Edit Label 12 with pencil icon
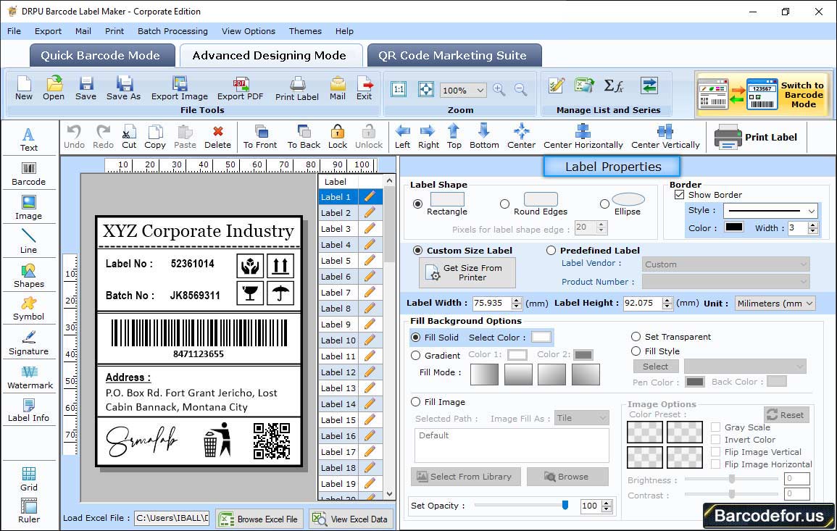This screenshot has width=837, height=531. pos(370,372)
